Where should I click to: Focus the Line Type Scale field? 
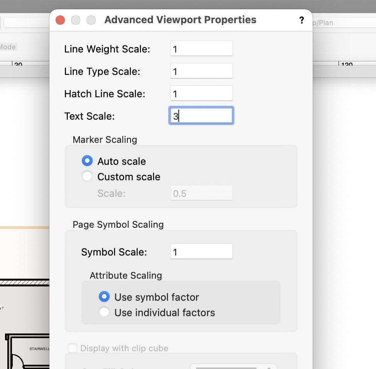201,71
